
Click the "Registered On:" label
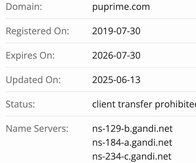click(x=37, y=31)
